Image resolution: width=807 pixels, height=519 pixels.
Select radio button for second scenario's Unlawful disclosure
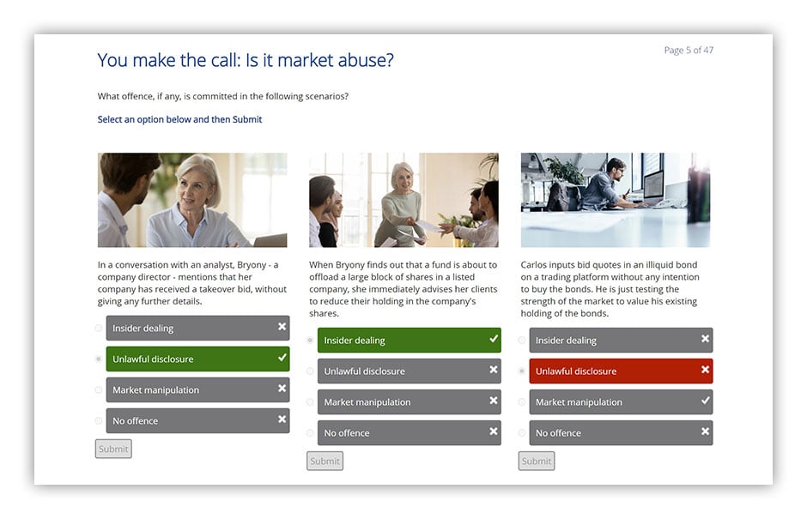(310, 371)
